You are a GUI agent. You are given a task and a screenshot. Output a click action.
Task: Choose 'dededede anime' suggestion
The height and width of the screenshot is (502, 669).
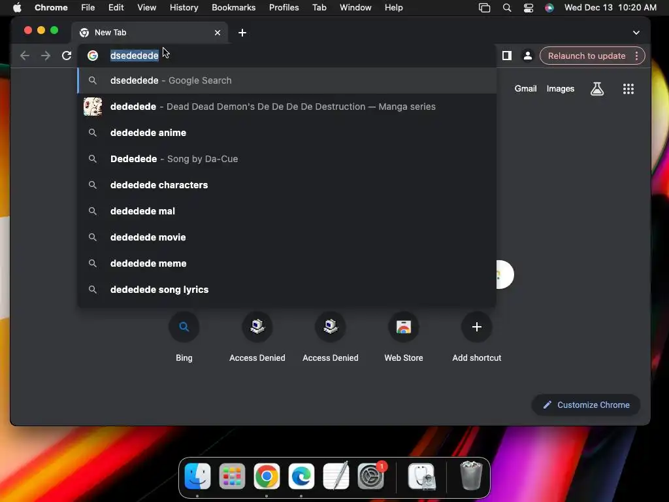click(x=287, y=133)
